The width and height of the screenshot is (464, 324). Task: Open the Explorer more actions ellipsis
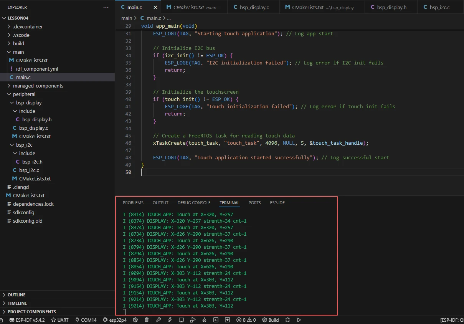[106, 7]
